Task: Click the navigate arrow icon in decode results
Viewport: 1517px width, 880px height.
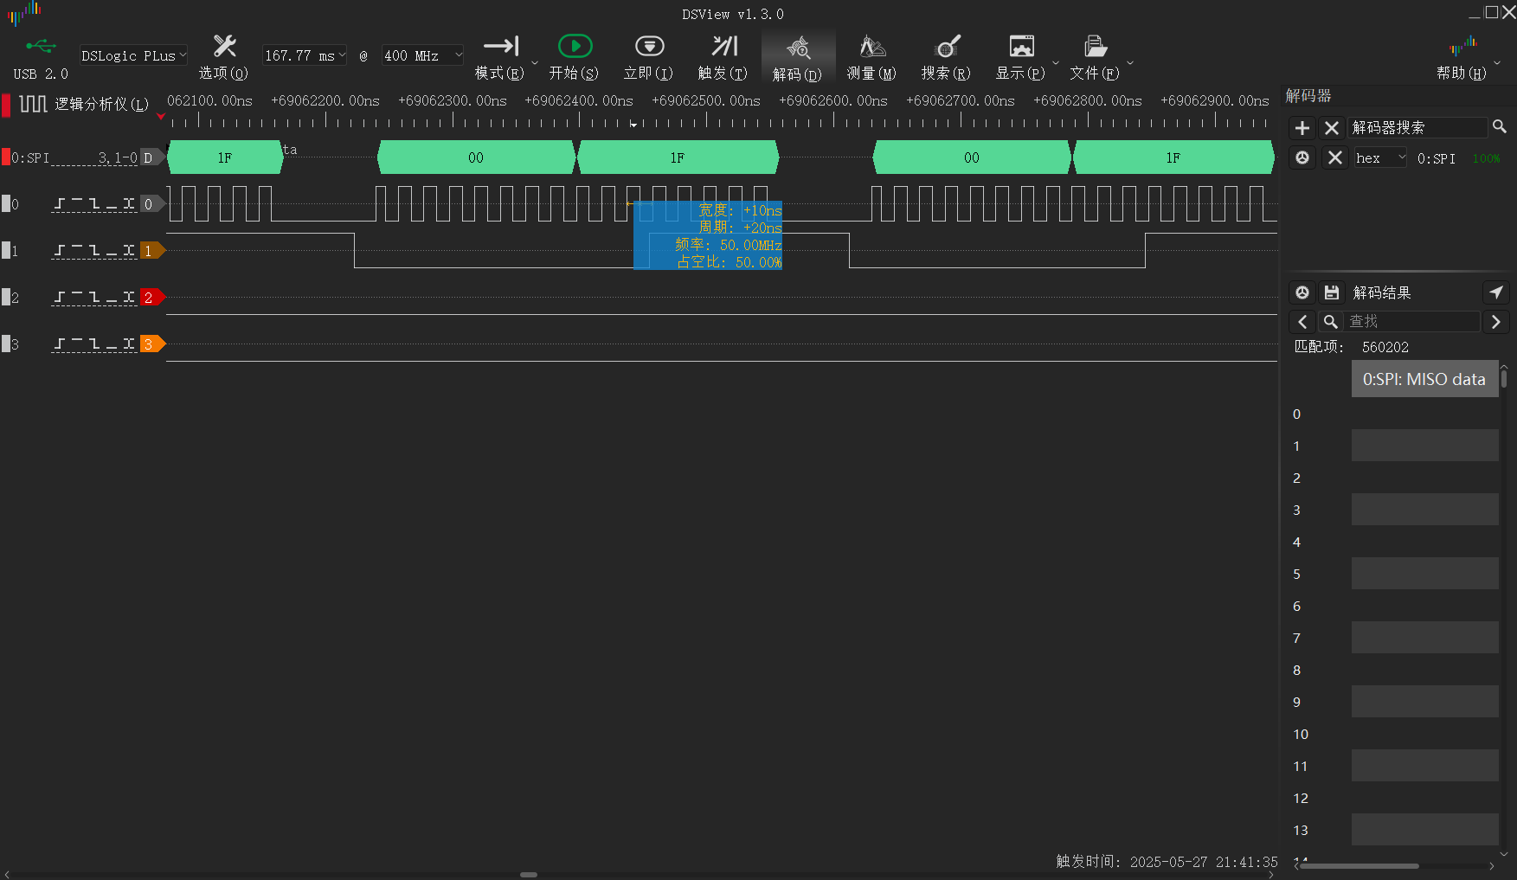Action: click(1496, 292)
